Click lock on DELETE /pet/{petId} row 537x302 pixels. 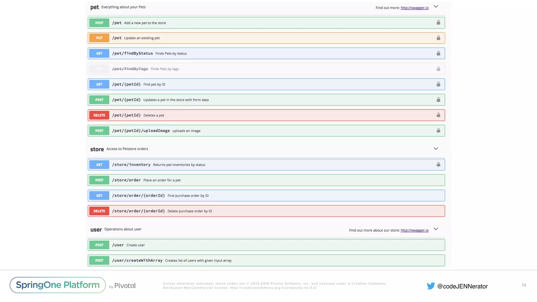click(x=438, y=115)
